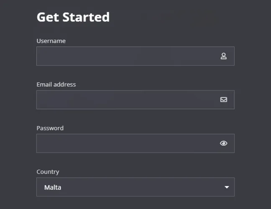Select the Malta value text in Country

click(53, 187)
